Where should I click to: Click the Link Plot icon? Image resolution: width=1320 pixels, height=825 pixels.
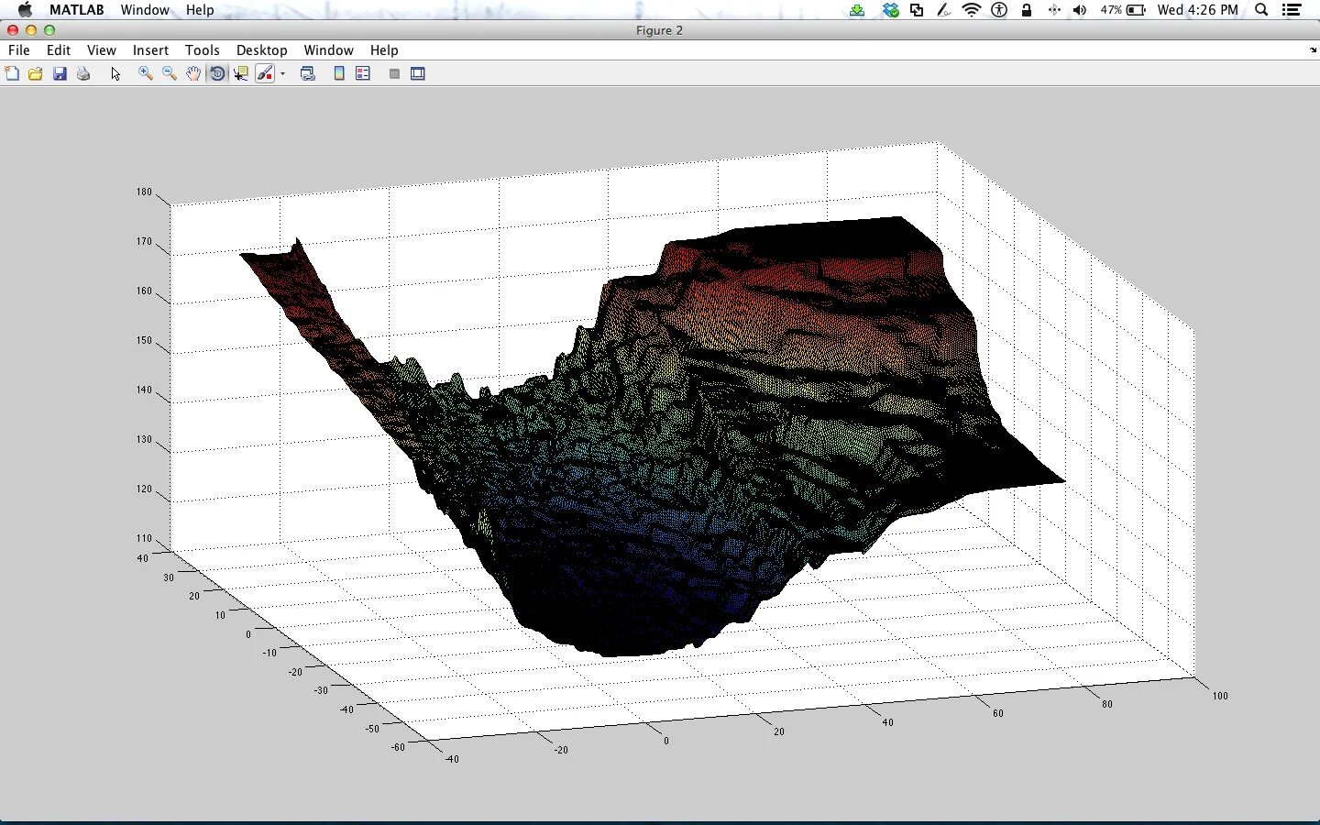308,74
